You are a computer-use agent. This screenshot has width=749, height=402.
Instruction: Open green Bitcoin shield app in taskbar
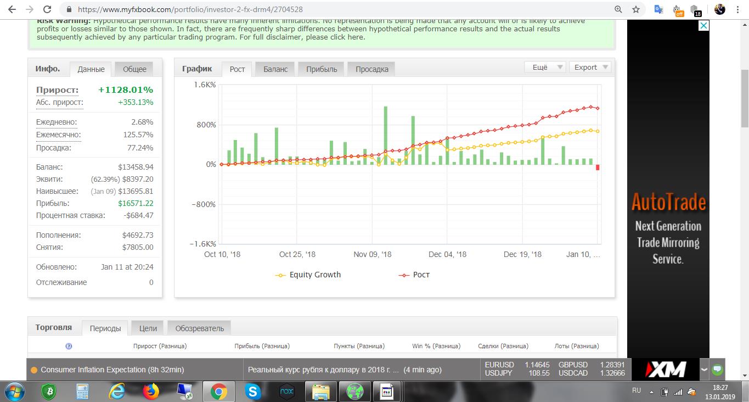49,392
